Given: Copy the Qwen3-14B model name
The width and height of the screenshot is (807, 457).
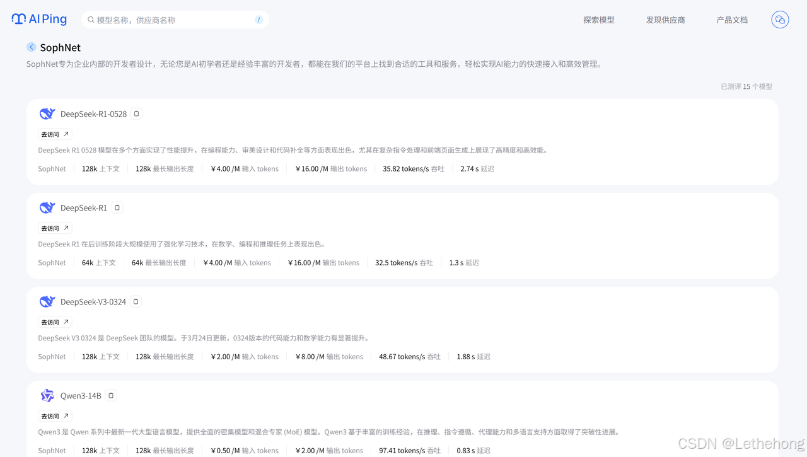Looking at the screenshot, I should [x=111, y=396].
